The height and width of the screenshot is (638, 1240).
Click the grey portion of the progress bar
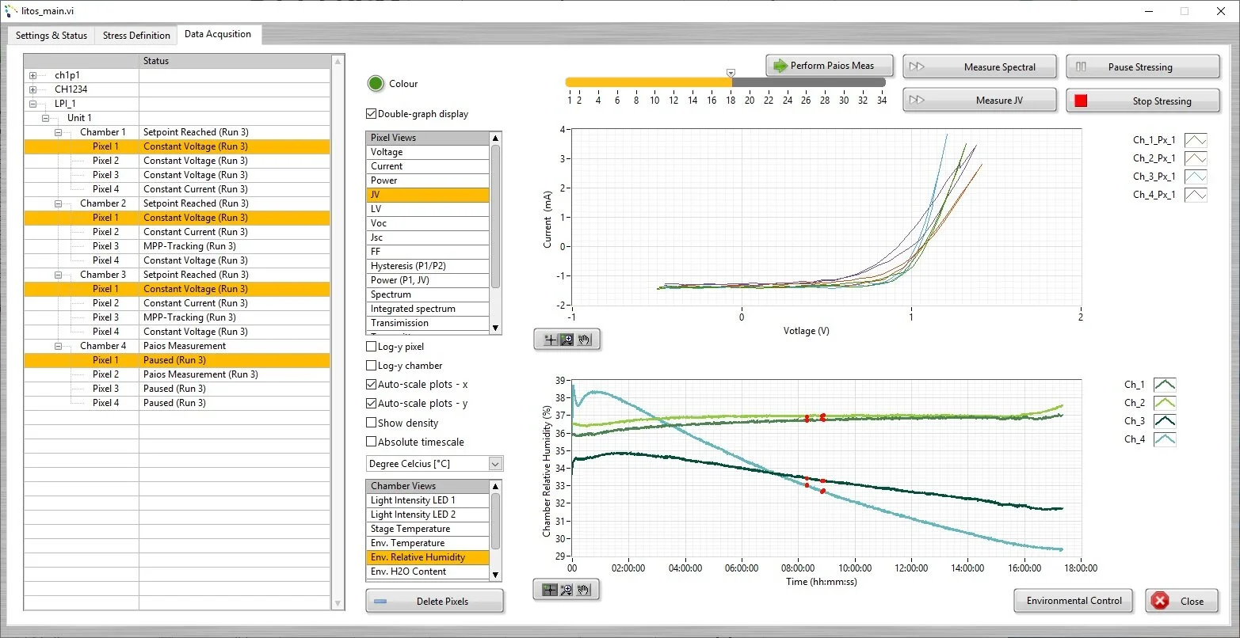[x=808, y=82]
